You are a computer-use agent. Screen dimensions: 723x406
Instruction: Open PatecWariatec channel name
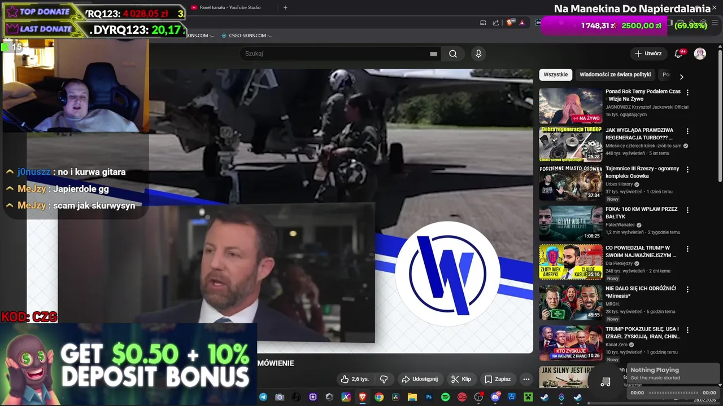point(620,224)
